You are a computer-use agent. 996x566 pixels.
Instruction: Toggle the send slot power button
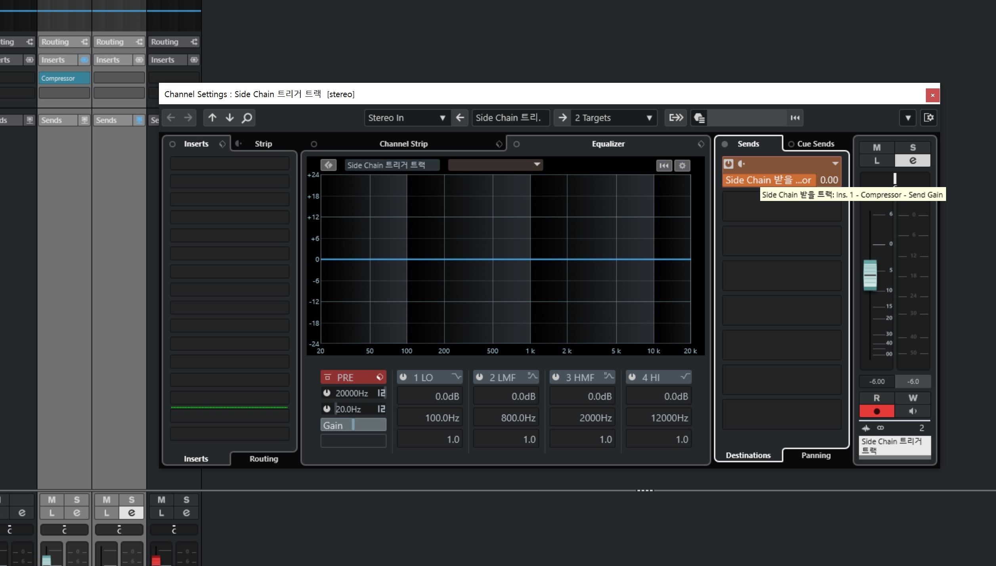pyautogui.click(x=728, y=164)
